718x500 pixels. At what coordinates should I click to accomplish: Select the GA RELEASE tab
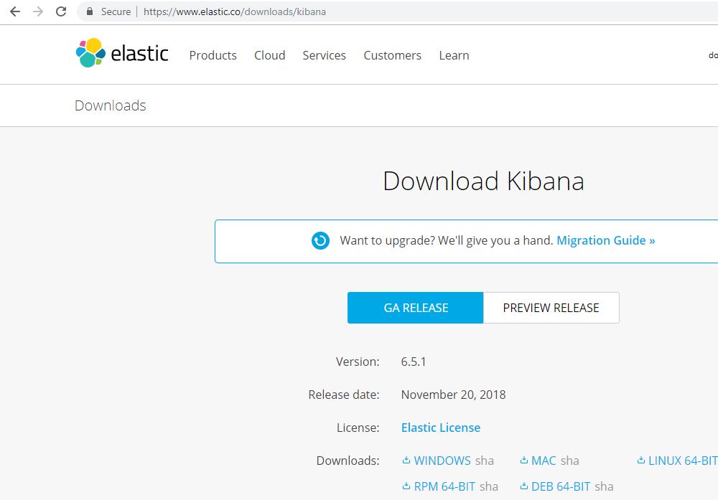[415, 308]
